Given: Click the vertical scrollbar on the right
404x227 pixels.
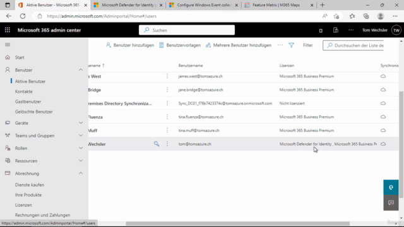Looking at the screenshot, I should click(x=401, y=144).
